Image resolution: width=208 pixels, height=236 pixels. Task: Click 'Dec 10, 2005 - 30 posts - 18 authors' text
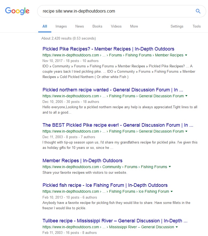[x=71, y=102]
